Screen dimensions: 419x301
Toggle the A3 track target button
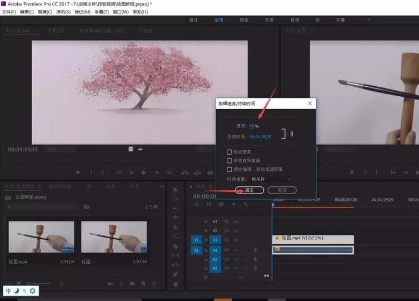coord(215,268)
